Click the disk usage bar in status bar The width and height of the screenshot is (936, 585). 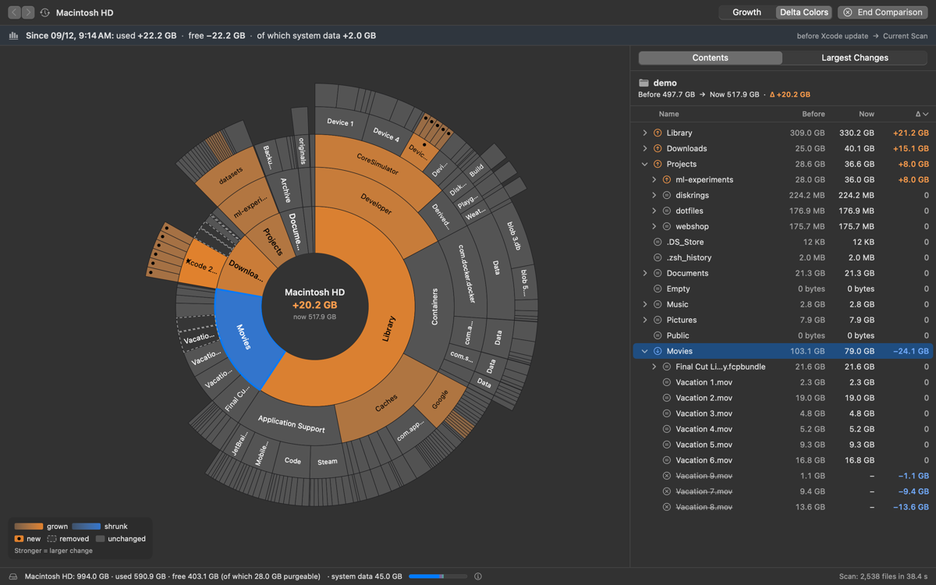438,576
